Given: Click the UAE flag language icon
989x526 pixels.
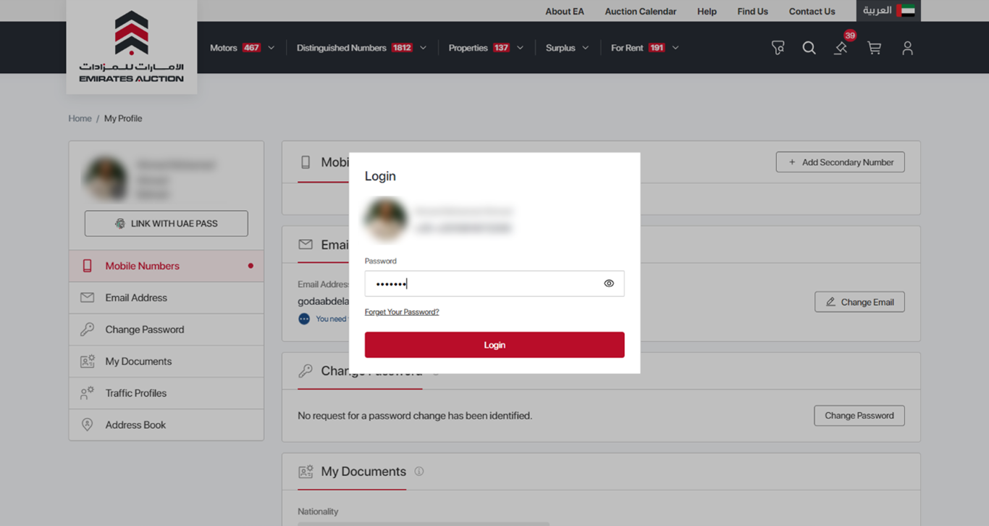Looking at the screenshot, I should point(905,11).
